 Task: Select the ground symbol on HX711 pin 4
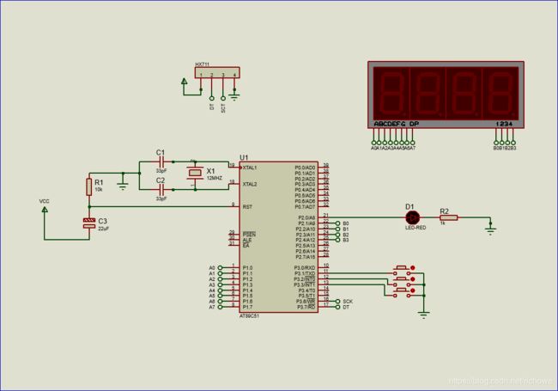234,96
